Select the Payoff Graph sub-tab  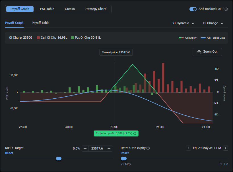14,23
